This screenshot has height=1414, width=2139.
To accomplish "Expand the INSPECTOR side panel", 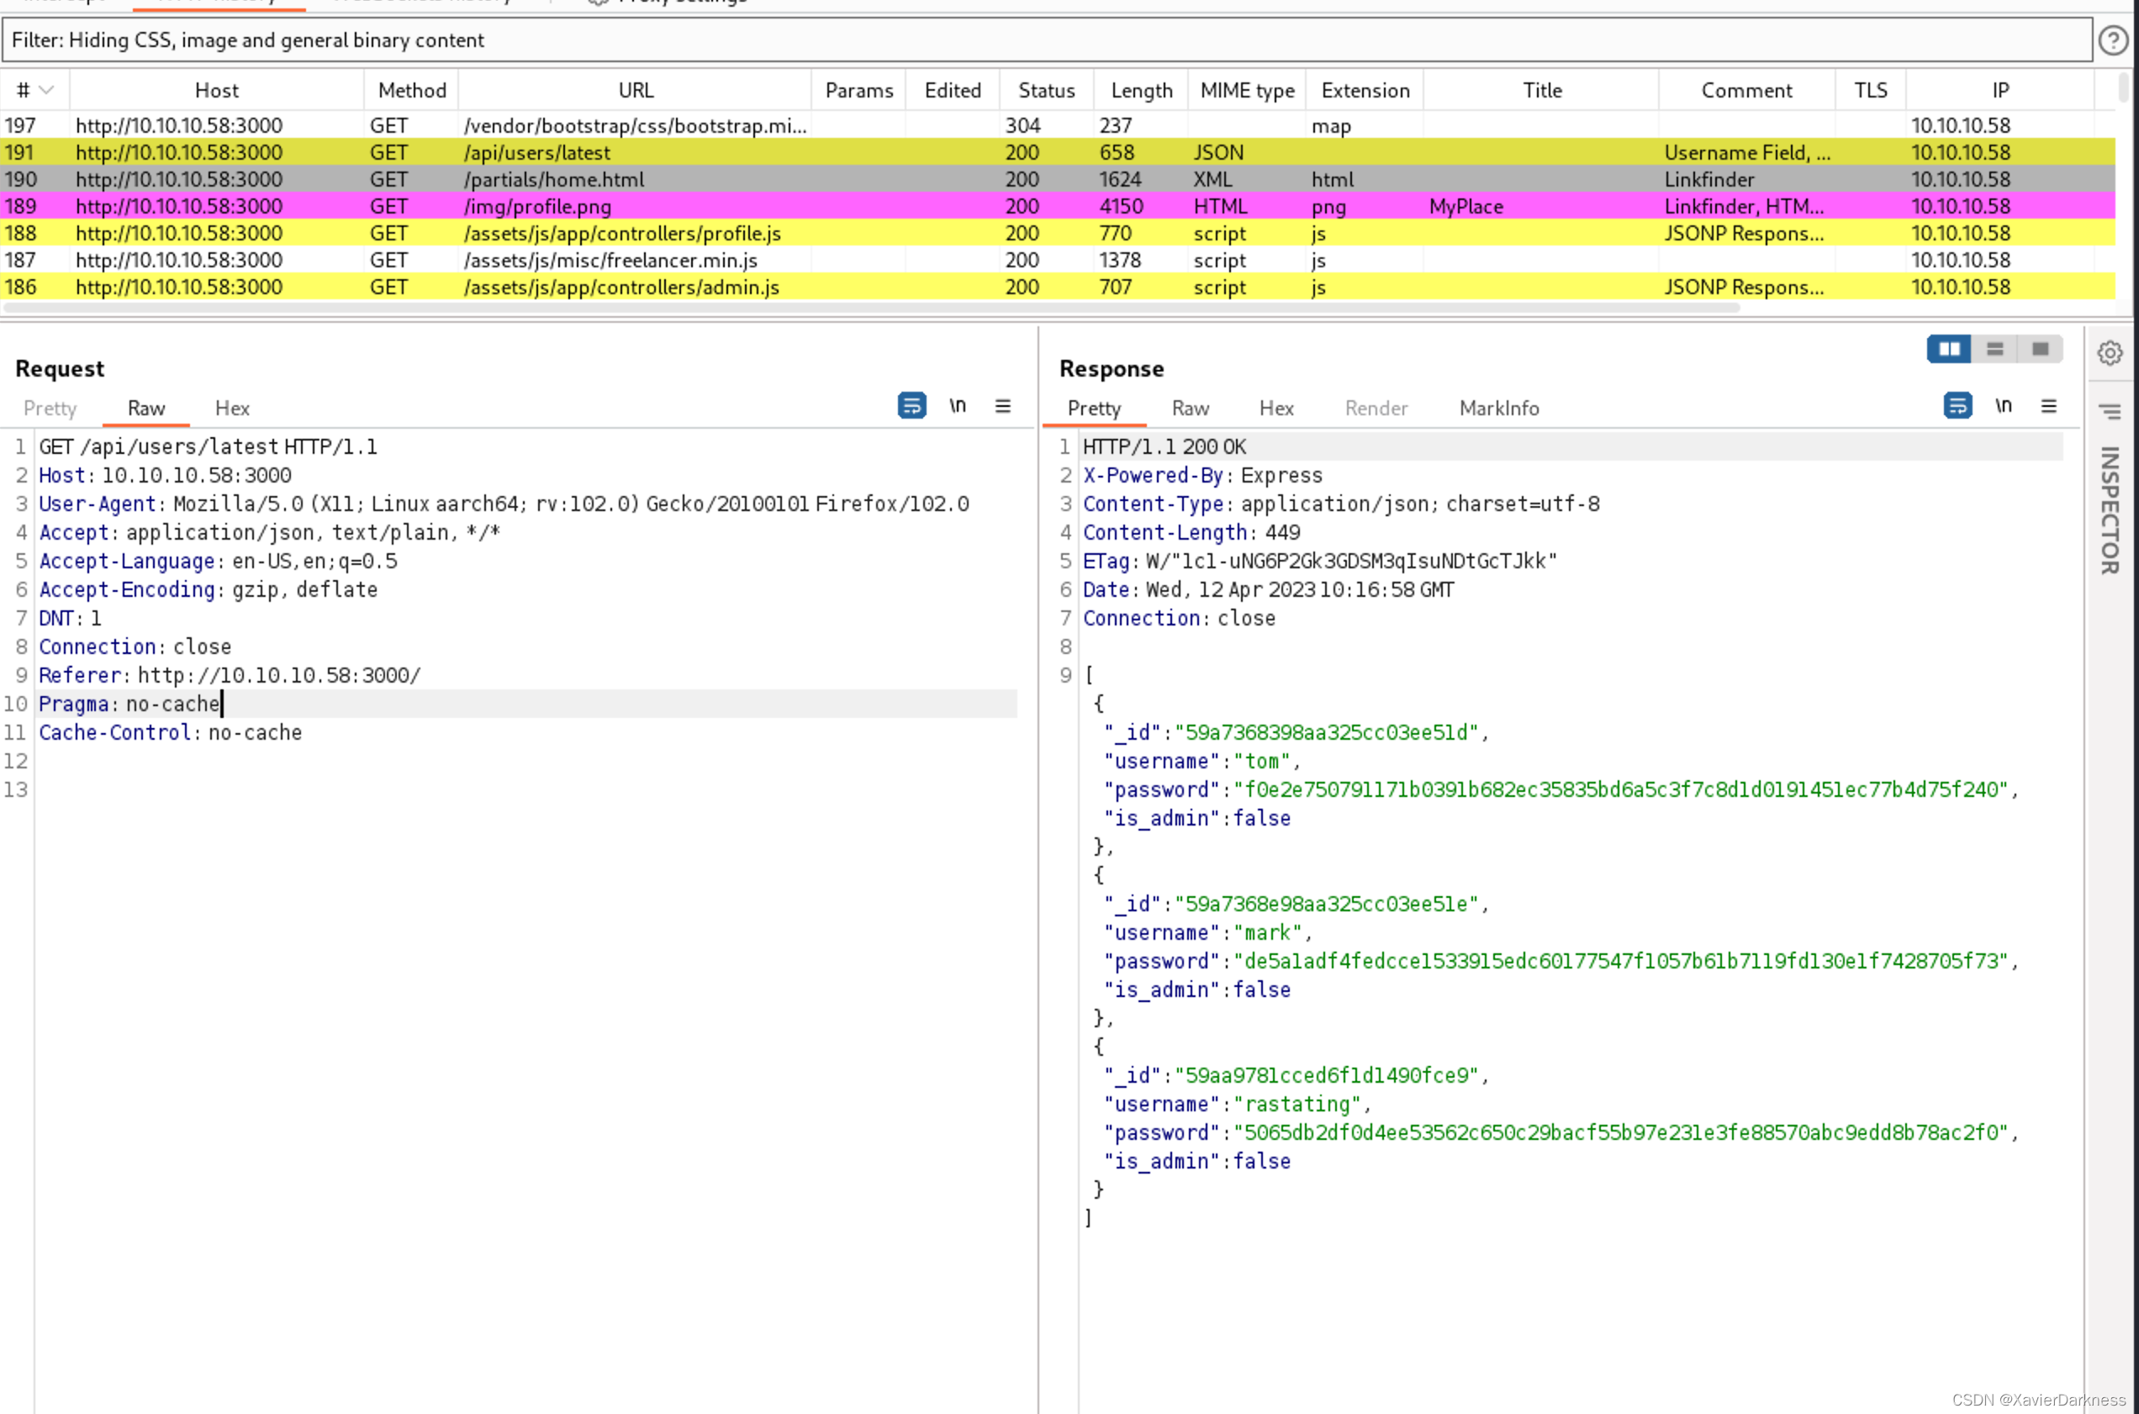I will tap(2110, 510).
